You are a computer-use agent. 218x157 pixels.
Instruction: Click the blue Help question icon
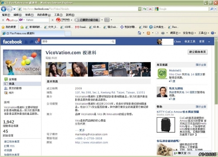pyautogui.click(x=212, y=33)
